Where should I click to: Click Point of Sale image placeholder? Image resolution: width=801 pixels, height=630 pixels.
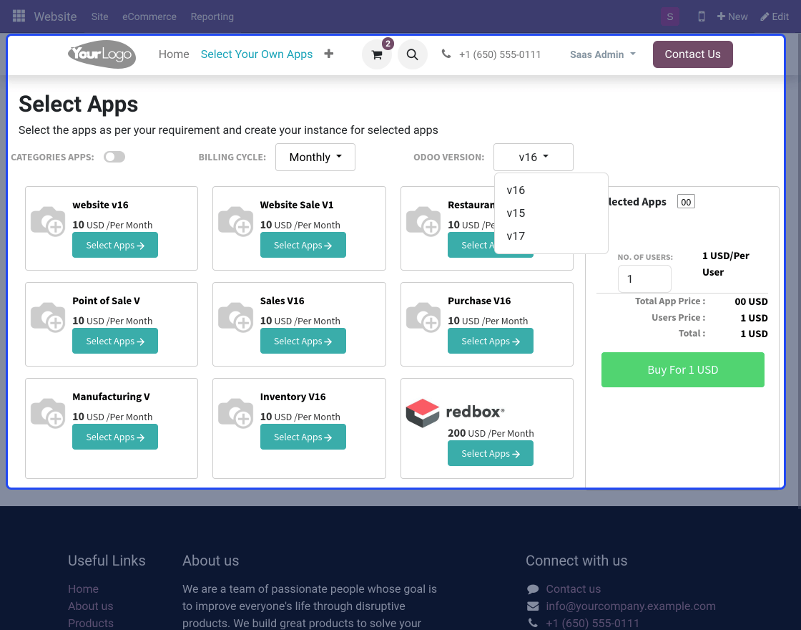coord(48,317)
